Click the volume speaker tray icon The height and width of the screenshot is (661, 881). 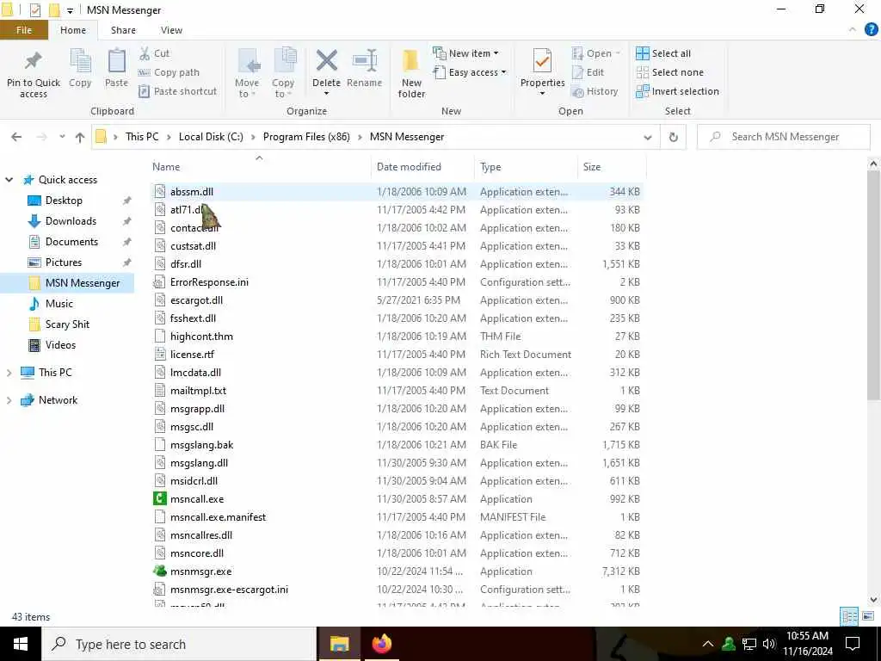[x=768, y=644]
